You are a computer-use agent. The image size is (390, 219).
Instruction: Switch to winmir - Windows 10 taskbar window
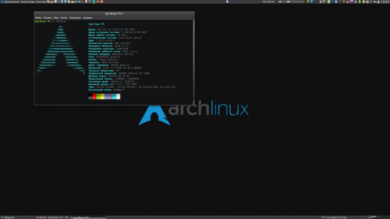[x=53, y=217]
